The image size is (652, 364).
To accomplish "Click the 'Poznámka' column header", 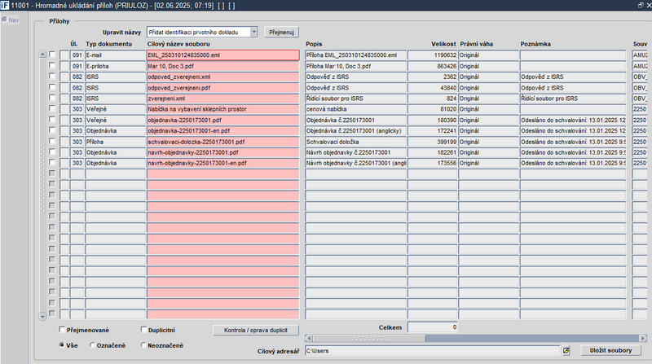I will [535, 44].
